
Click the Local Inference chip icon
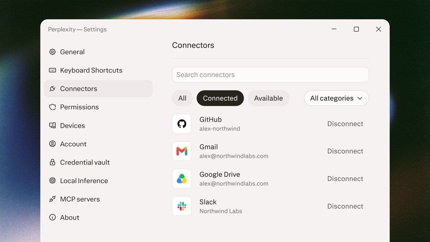[52, 181]
